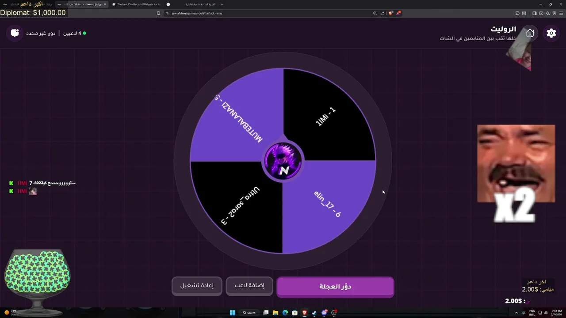Open Brave browser from the taskbar

[x=304, y=313]
